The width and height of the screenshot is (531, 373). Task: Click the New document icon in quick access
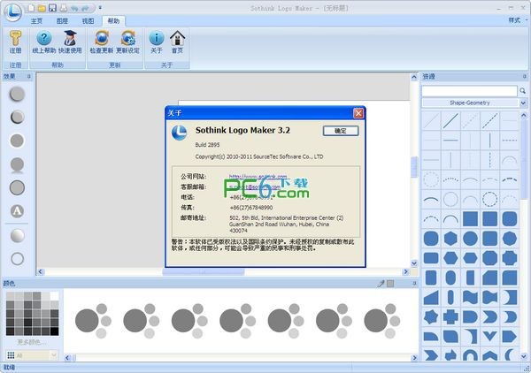coord(31,8)
